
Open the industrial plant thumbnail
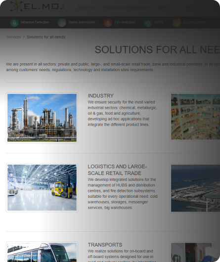click(42, 118)
